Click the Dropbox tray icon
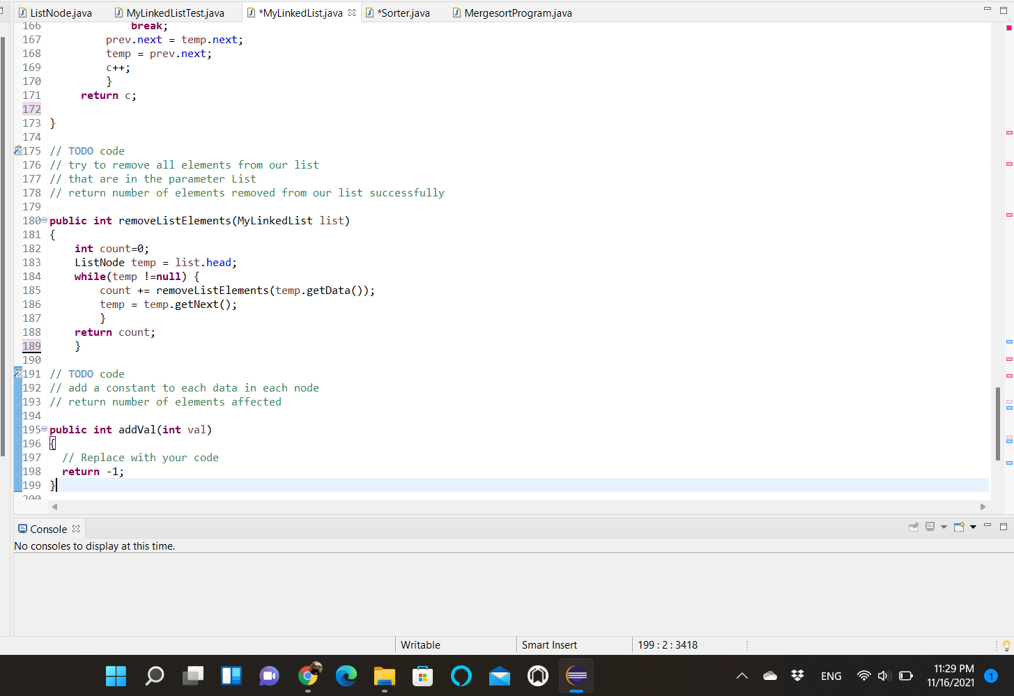 798,676
